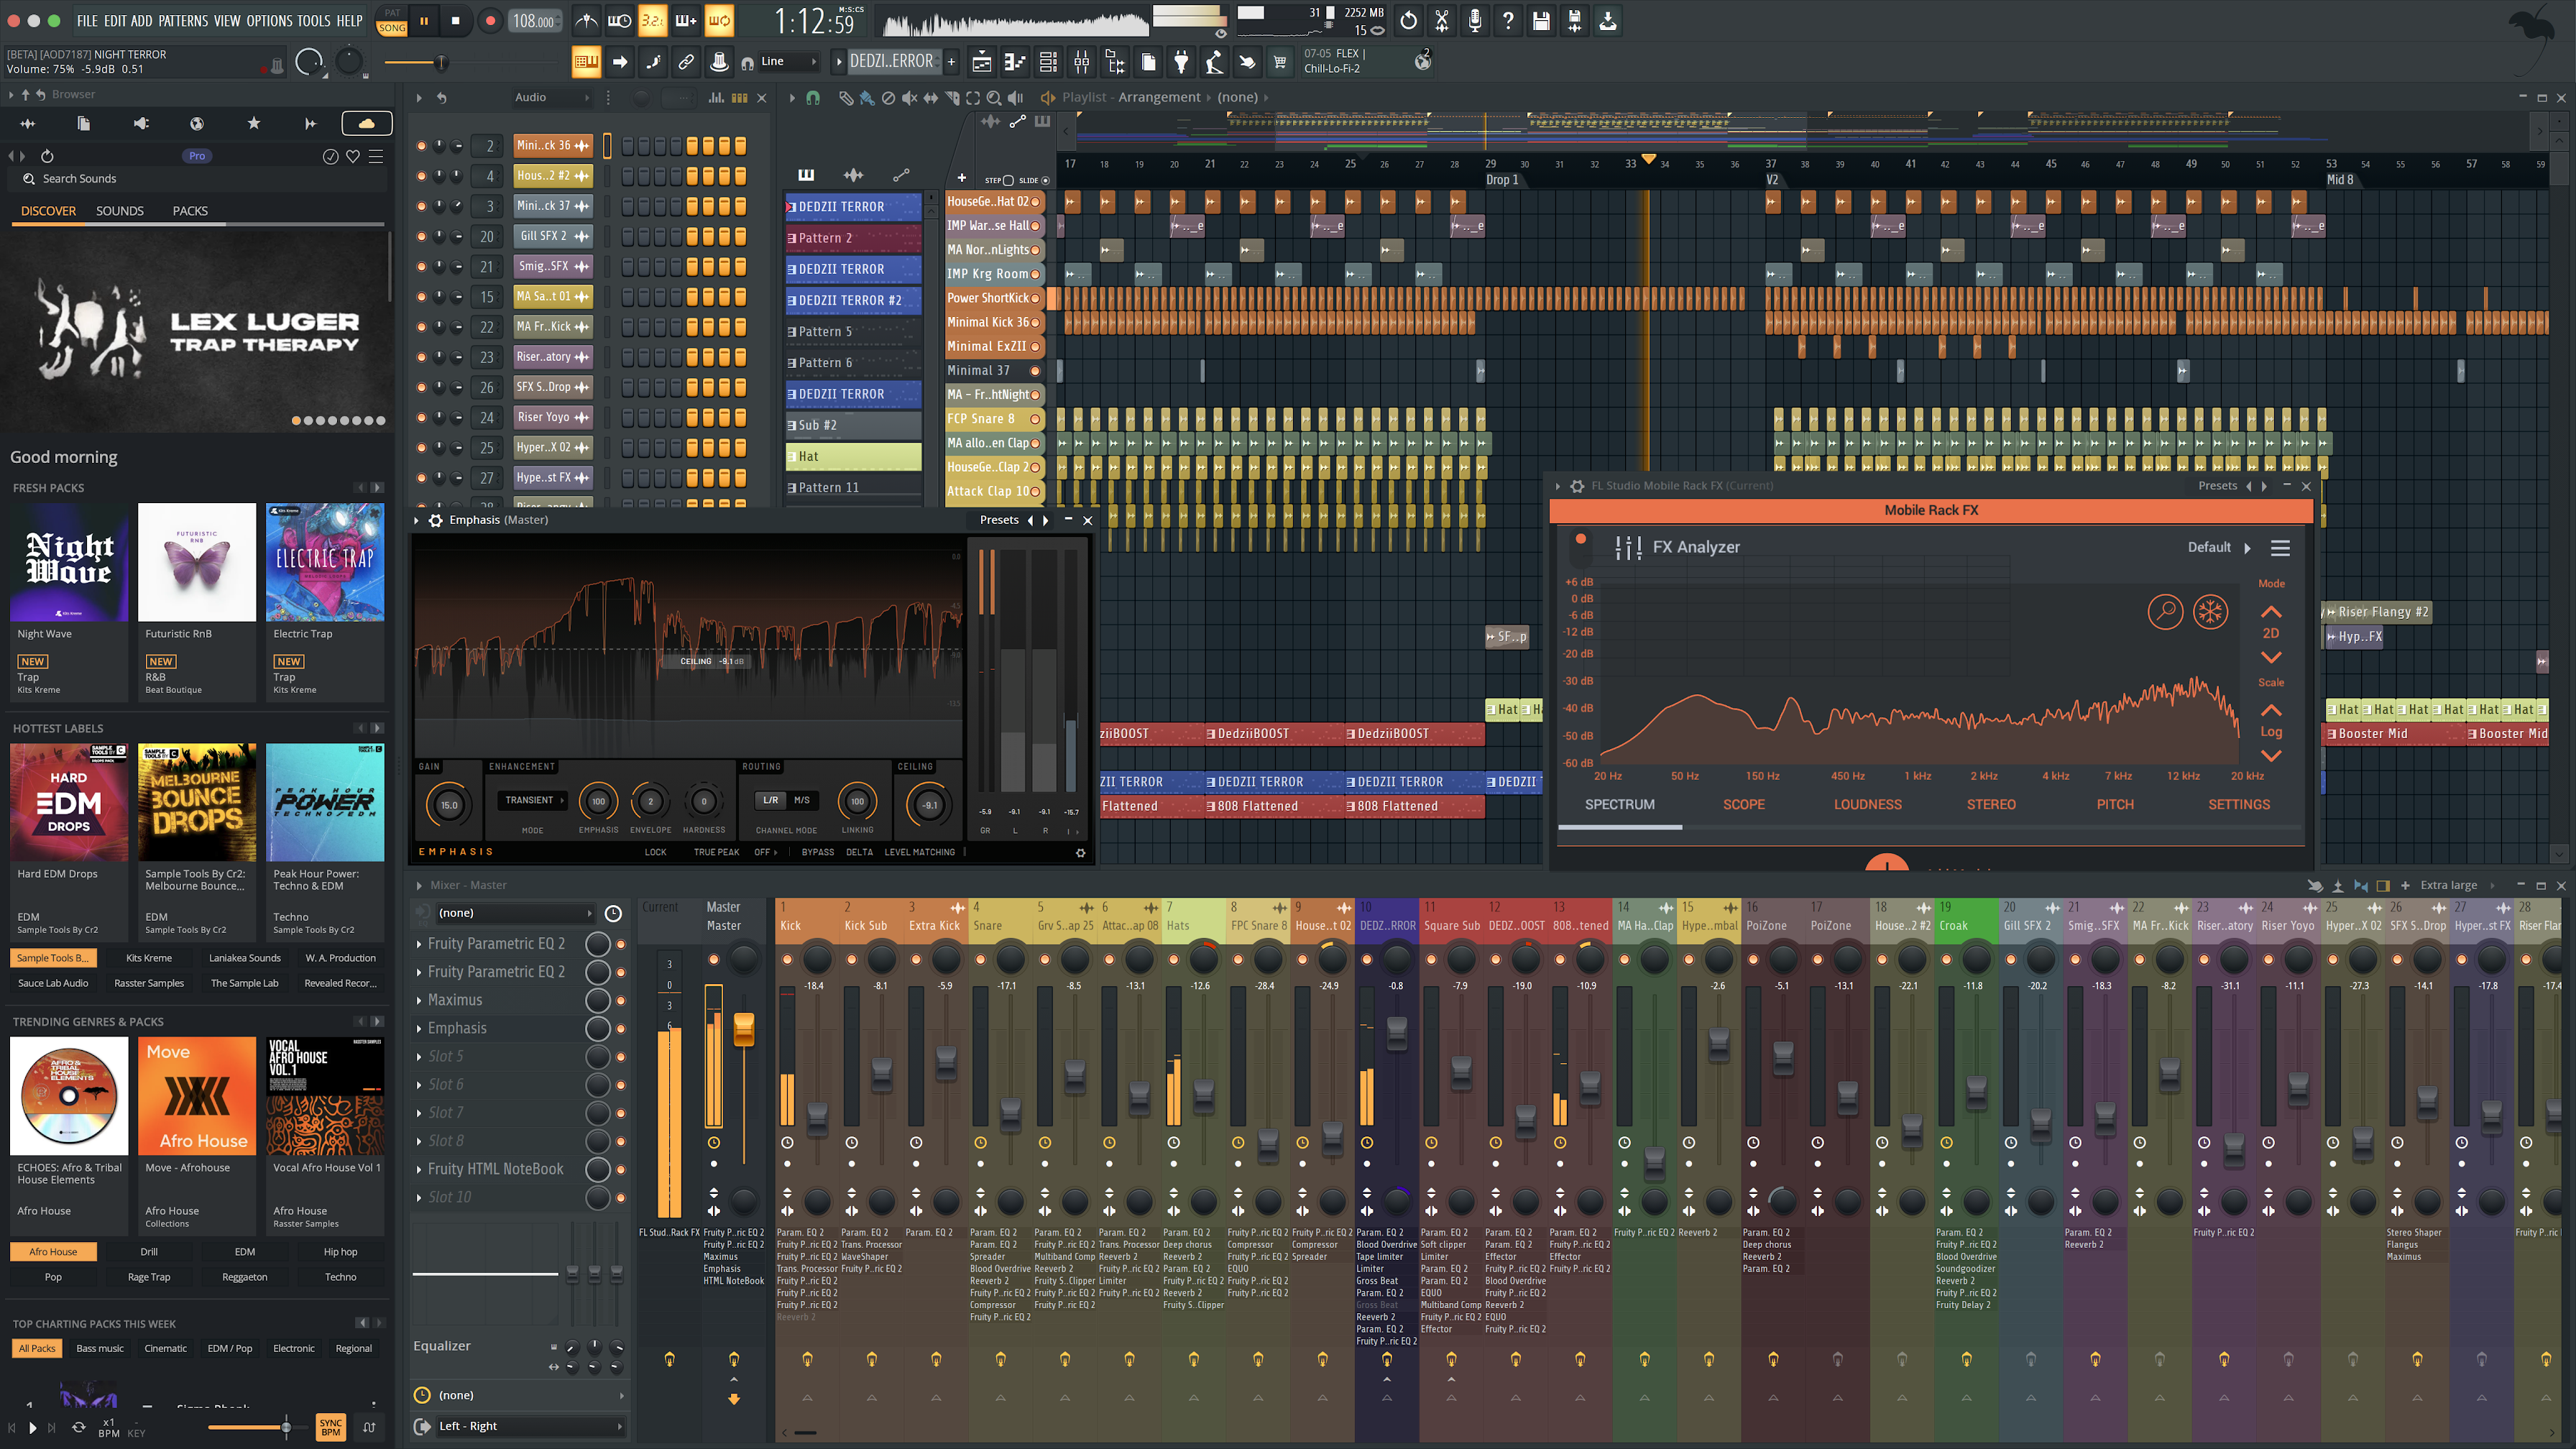Click the SYNC BPM button
The height and width of the screenshot is (1449, 2576).
330,1427
